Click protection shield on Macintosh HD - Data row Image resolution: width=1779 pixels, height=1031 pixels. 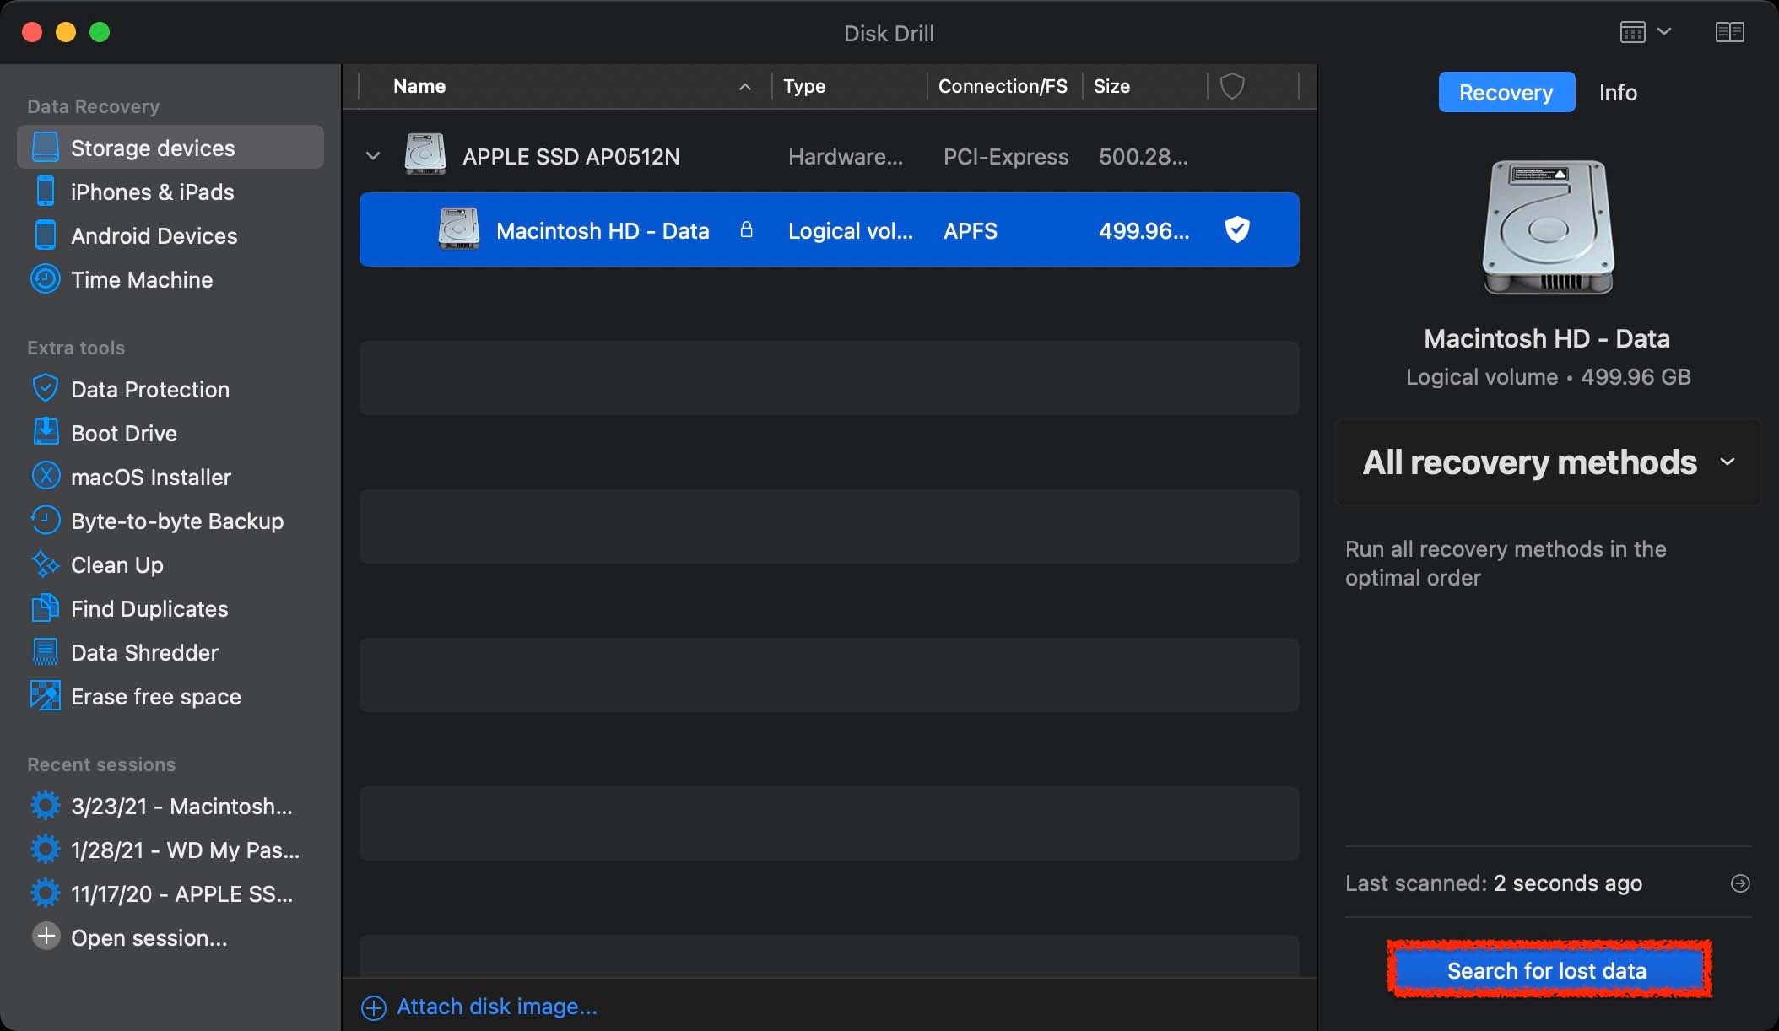[1237, 229]
